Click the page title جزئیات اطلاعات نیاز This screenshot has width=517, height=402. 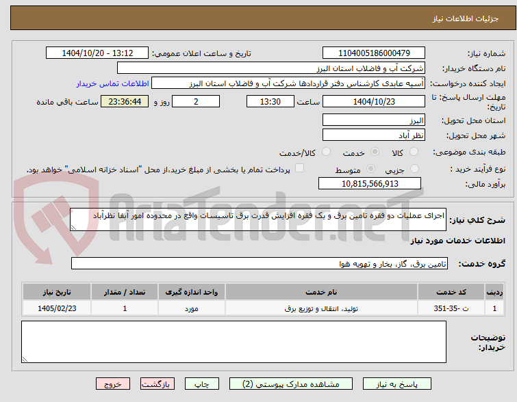tap(465, 18)
